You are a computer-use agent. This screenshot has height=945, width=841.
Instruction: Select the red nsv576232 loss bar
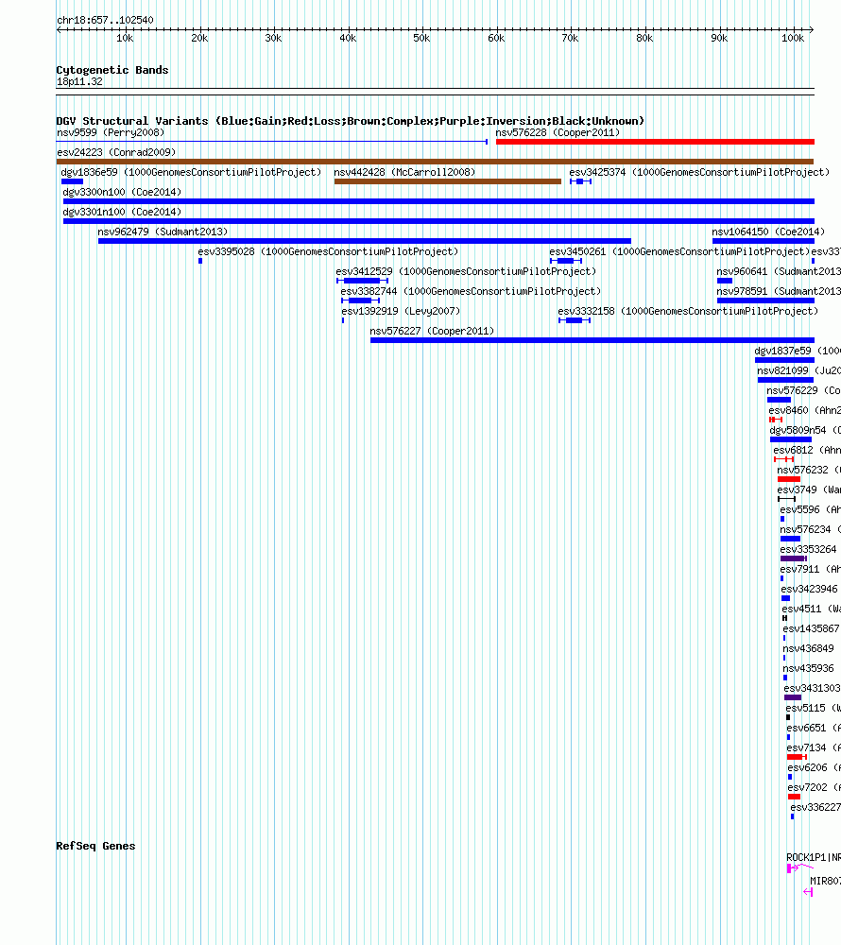click(789, 480)
